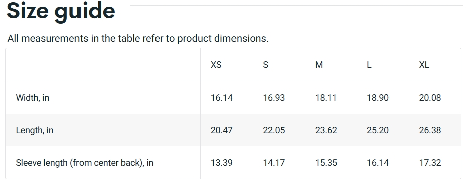Click the L length value 25.20

(377, 130)
